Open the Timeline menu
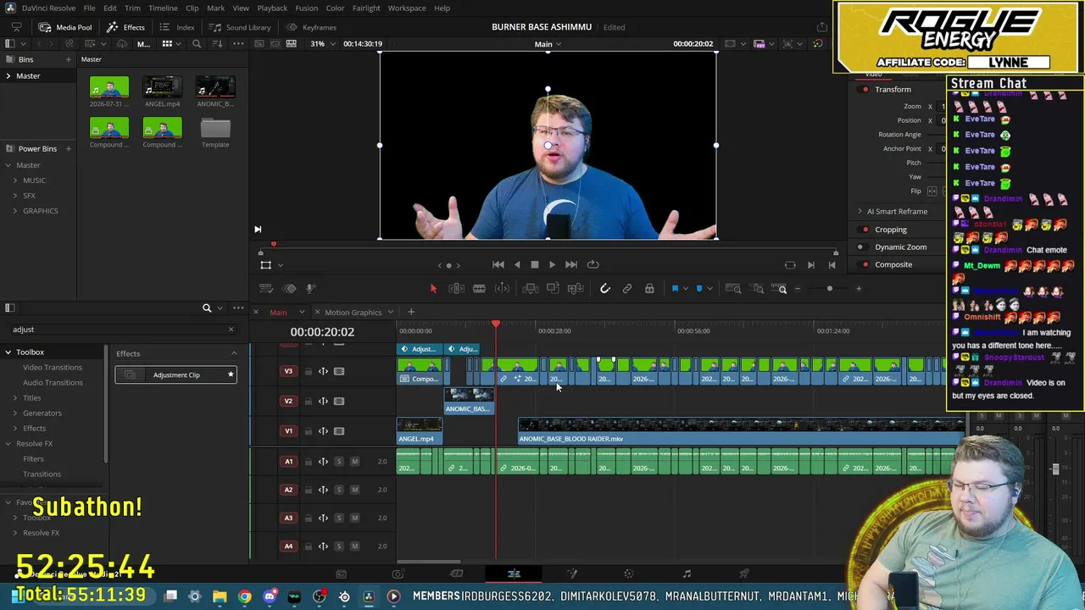Image resolution: width=1085 pixels, height=610 pixels. tap(164, 8)
